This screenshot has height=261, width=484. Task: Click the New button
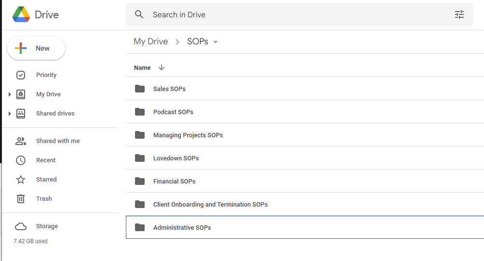click(36, 48)
